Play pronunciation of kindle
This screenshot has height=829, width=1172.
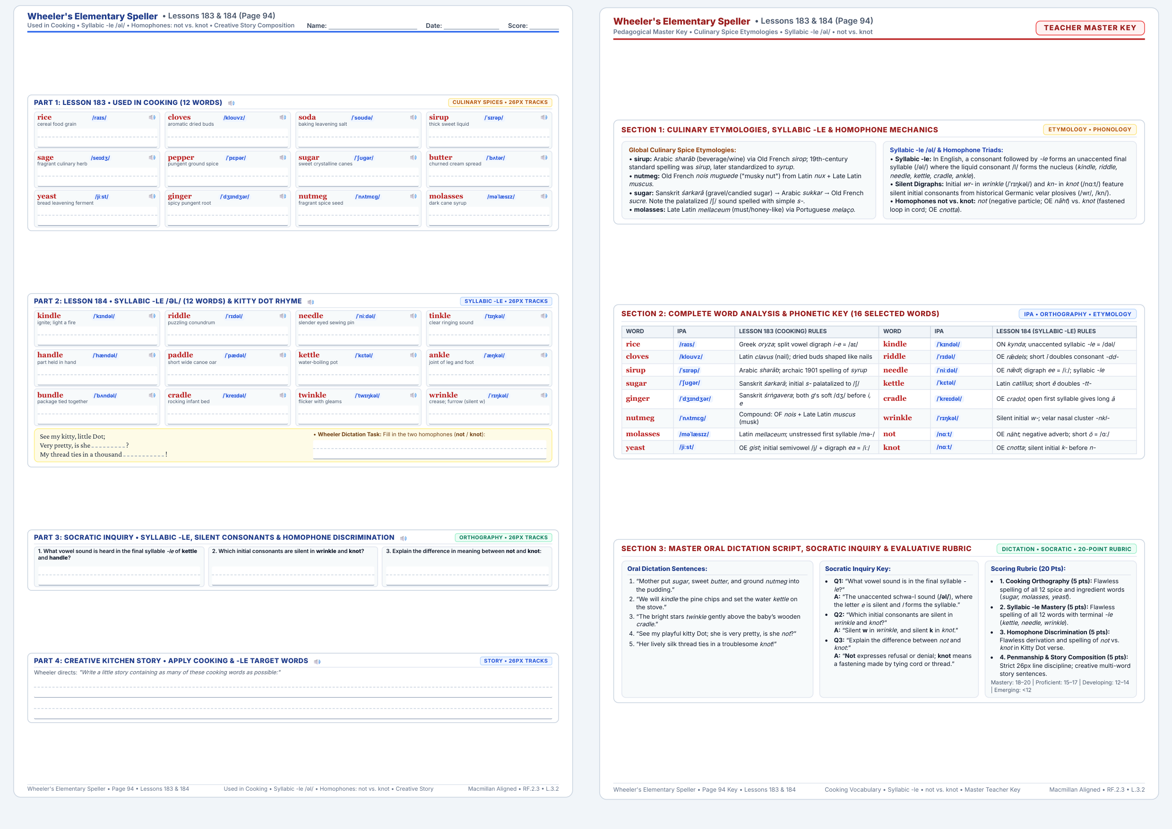click(152, 316)
